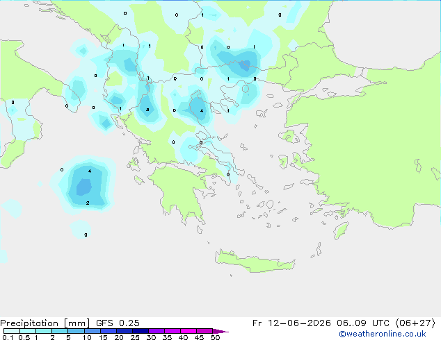Select the 40–45 mm legend color box
Screen dimensions: 441x340
point(189,331)
